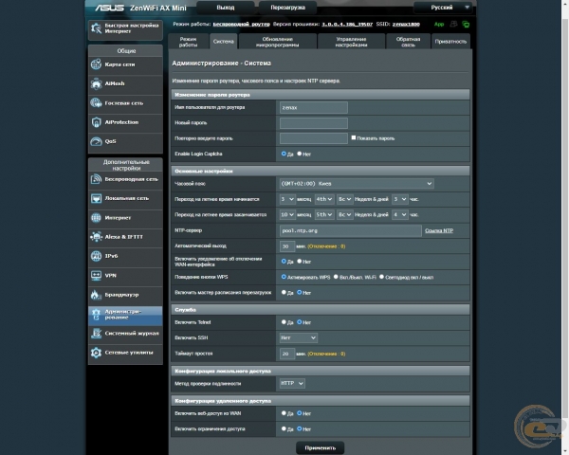This screenshot has width=569, height=455.
Task: Click the ASUS logo
Action: coord(110,8)
